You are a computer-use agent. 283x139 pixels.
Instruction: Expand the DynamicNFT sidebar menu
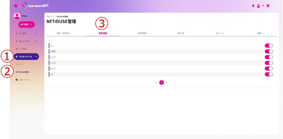tap(26, 41)
